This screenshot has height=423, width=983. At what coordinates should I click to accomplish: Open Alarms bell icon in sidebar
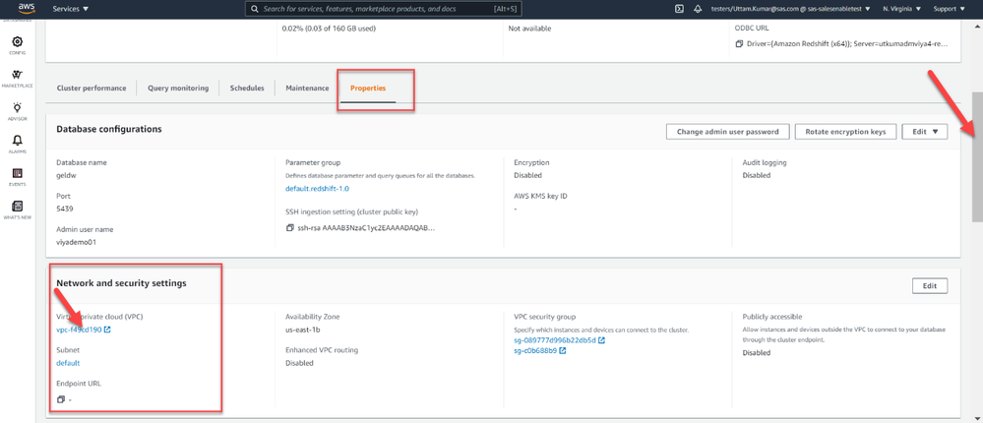pos(17,143)
